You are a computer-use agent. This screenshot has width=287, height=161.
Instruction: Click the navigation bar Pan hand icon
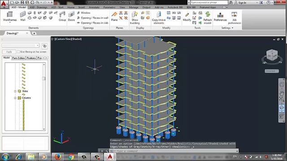point(282,93)
